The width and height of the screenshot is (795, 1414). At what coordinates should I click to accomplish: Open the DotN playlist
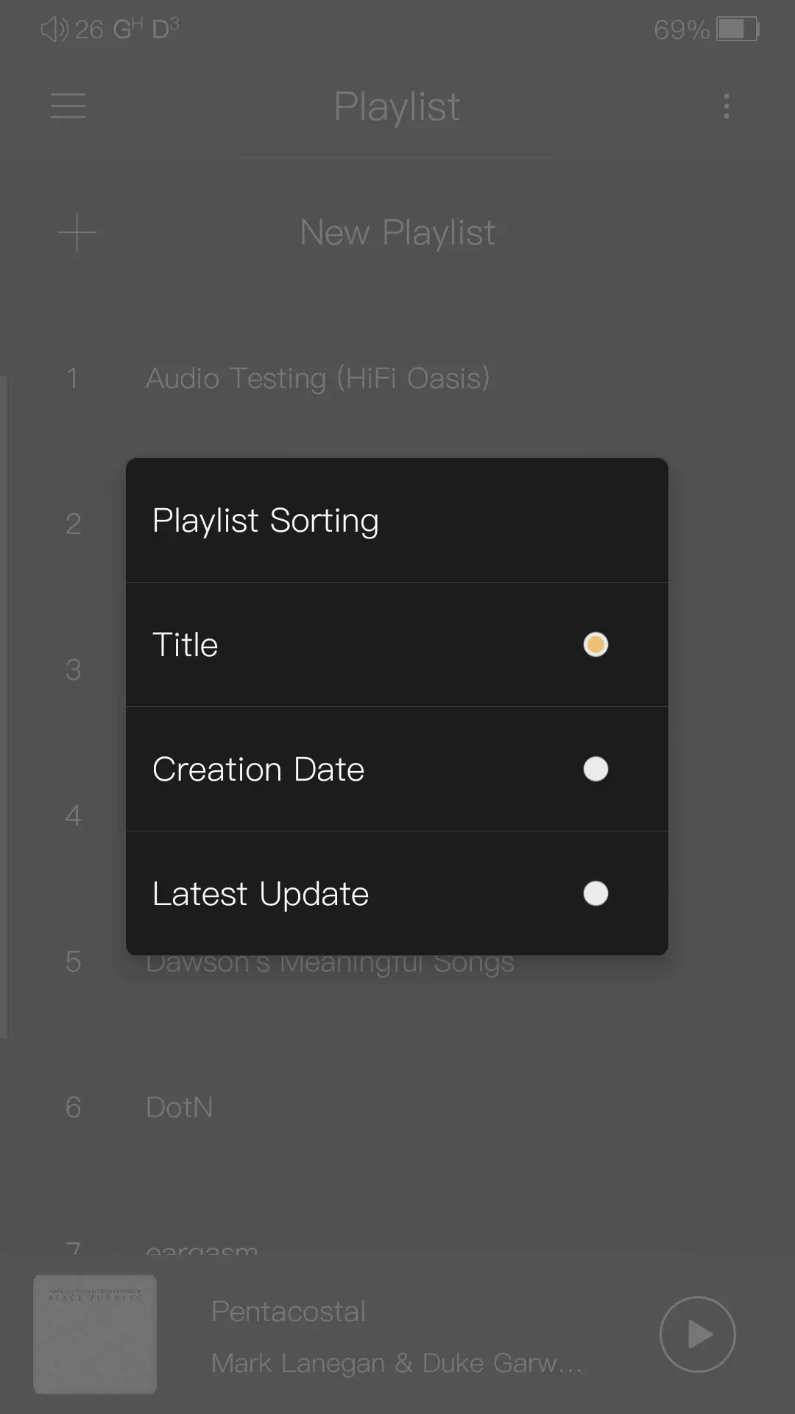coord(180,1108)
